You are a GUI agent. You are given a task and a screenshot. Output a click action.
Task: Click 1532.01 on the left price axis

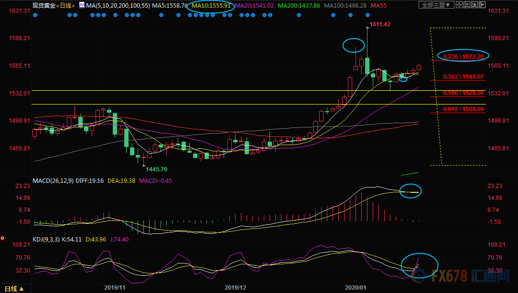[x=20, y=94]
